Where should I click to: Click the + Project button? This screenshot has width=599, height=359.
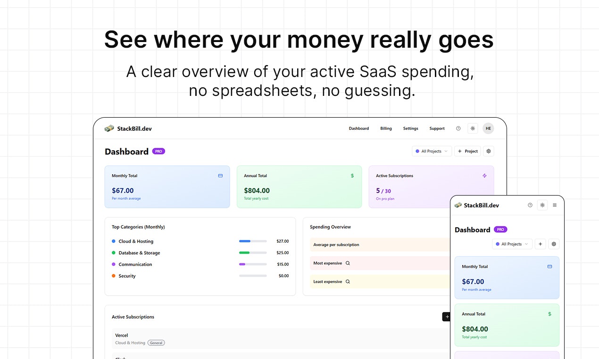tap(468, 151)
